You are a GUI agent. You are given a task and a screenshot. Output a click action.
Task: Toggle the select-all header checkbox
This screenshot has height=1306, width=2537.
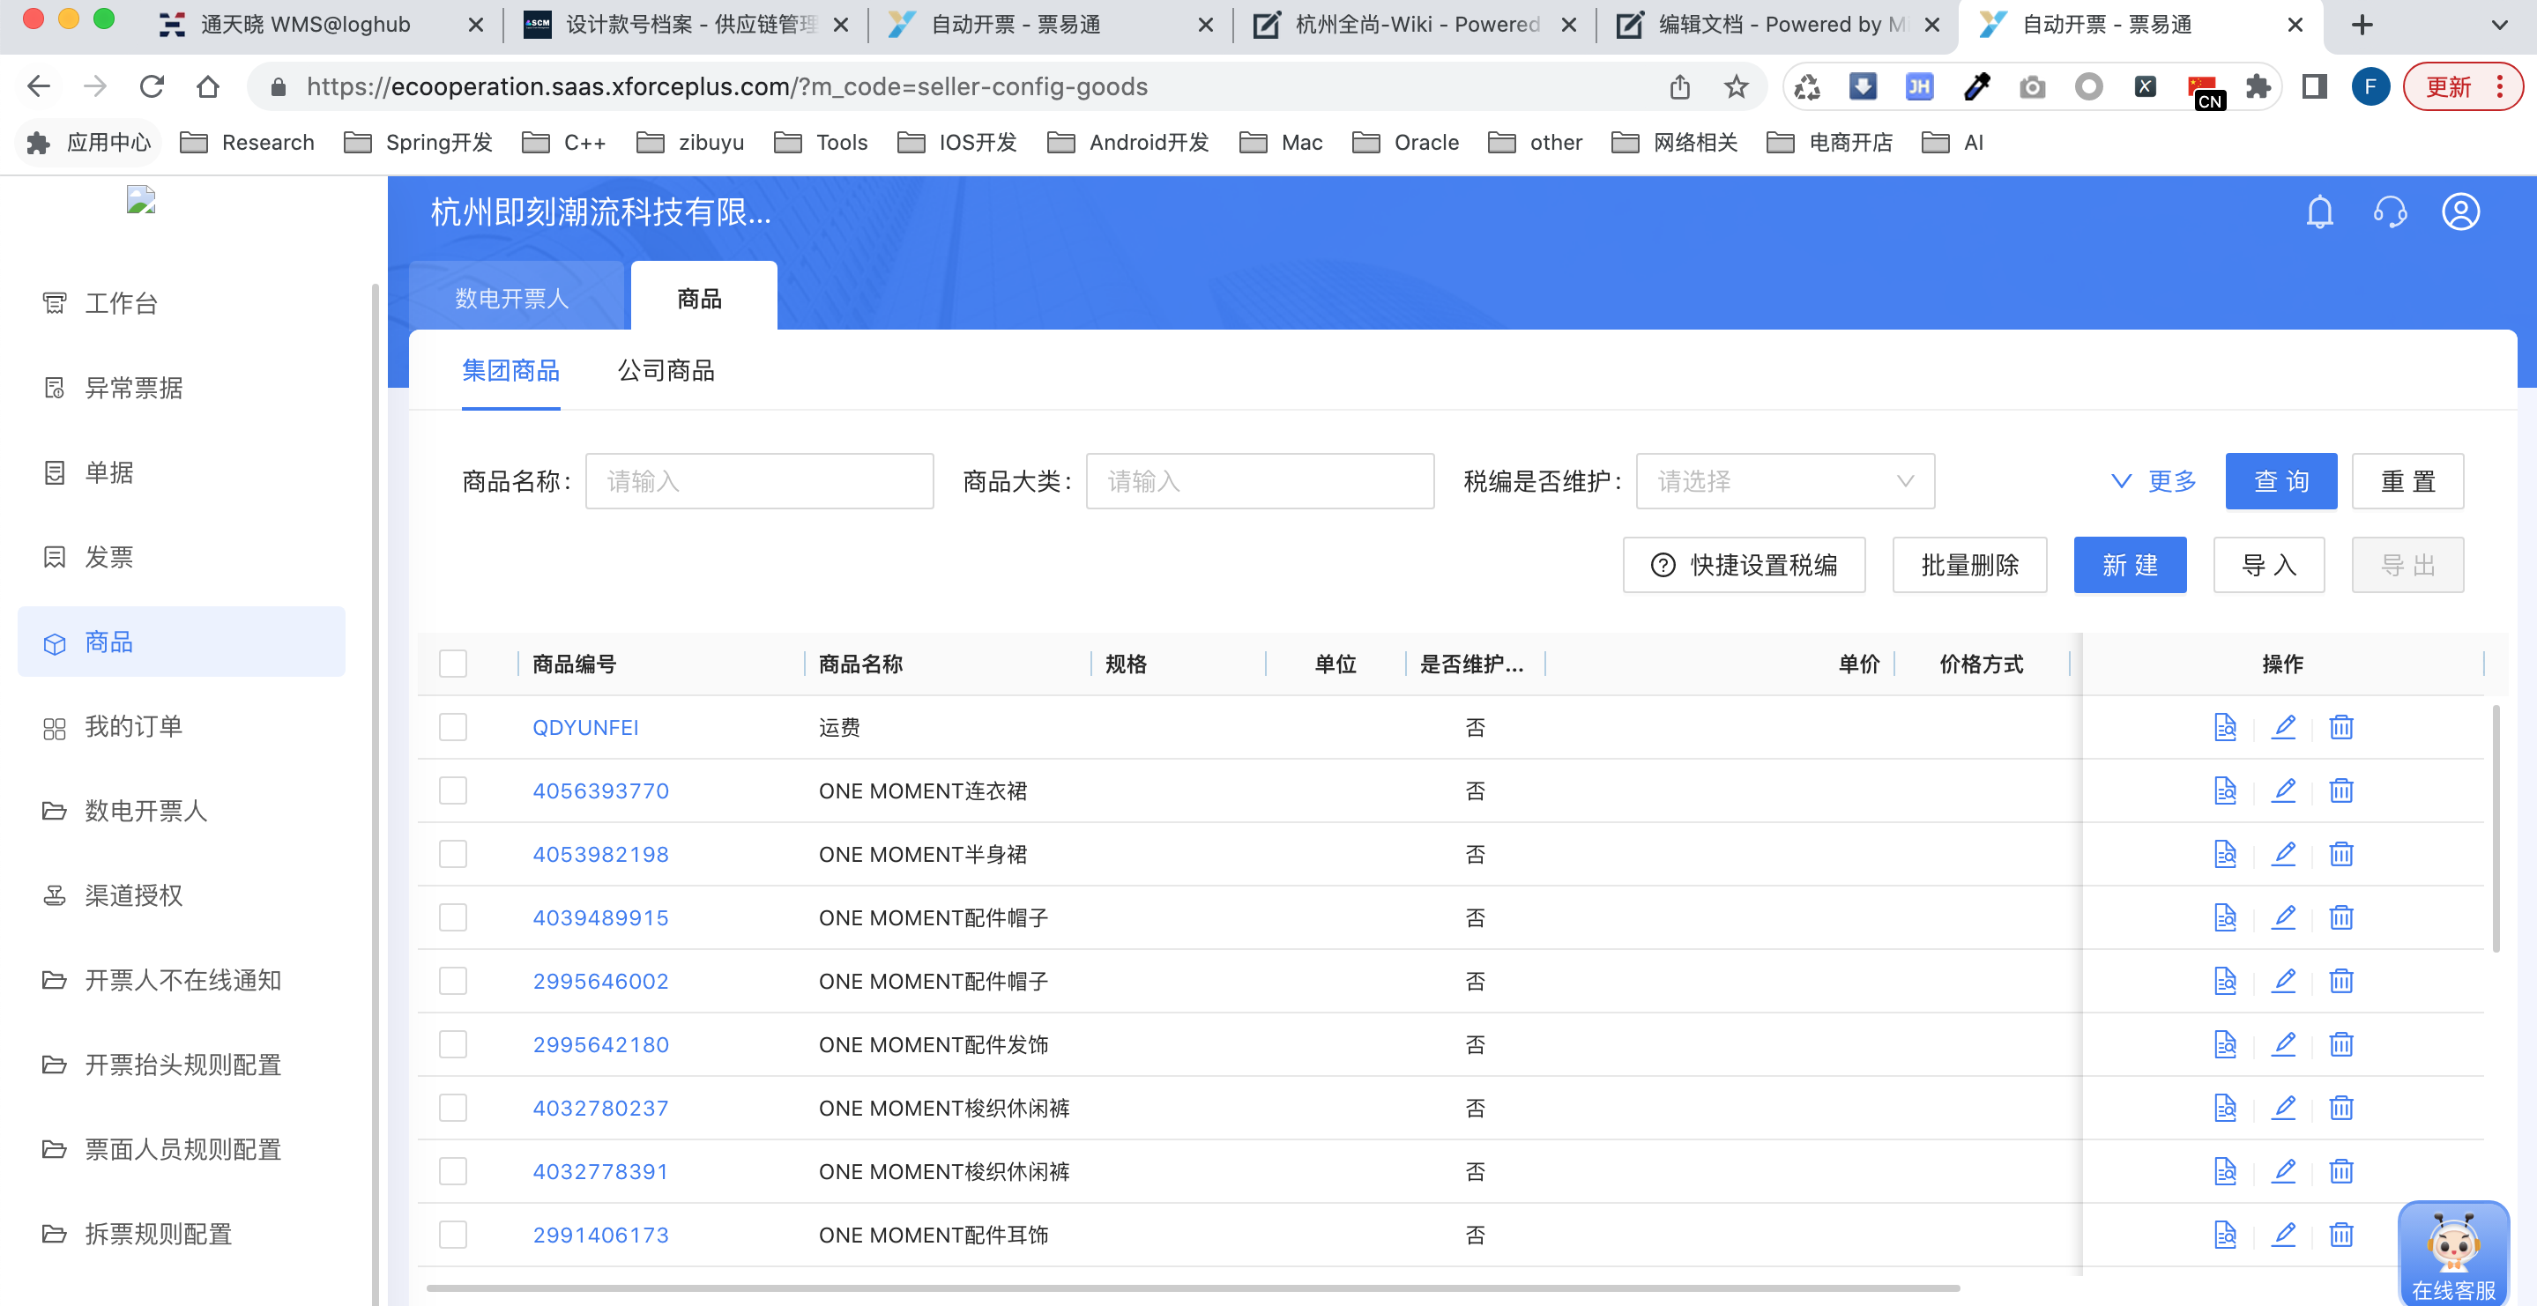coord(453,664)
